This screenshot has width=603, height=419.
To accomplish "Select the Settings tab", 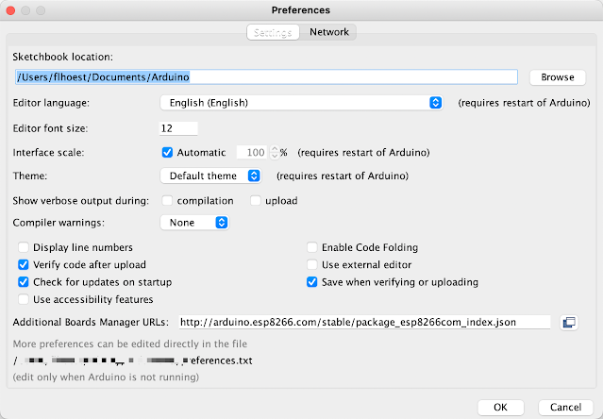I will [x=274, y=32].
